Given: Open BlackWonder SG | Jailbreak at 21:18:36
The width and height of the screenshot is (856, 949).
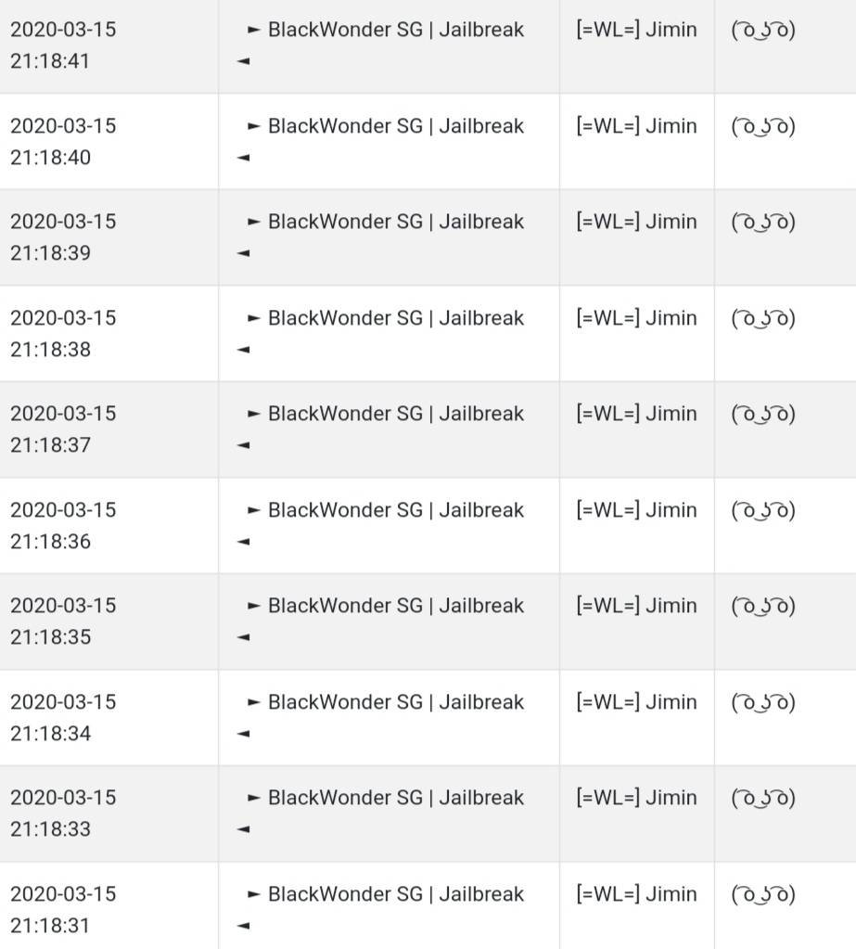Looking at the screenshot, I should 396,510.
